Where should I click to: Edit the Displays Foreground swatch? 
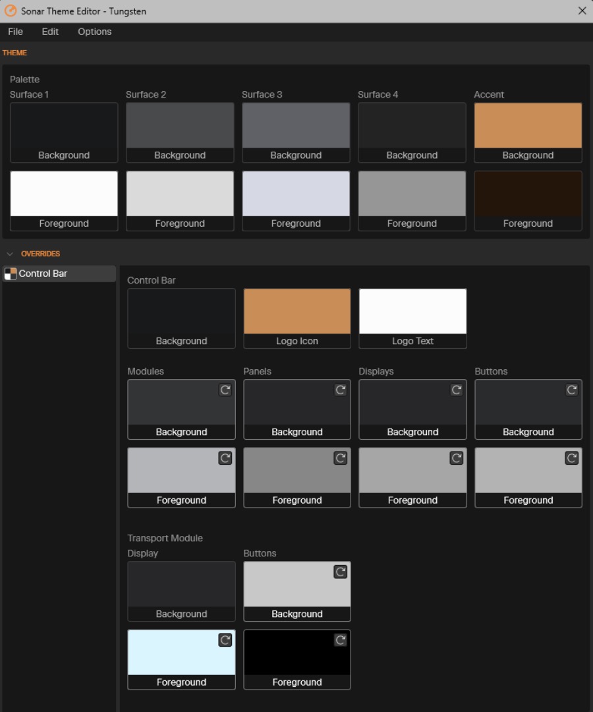413,478
